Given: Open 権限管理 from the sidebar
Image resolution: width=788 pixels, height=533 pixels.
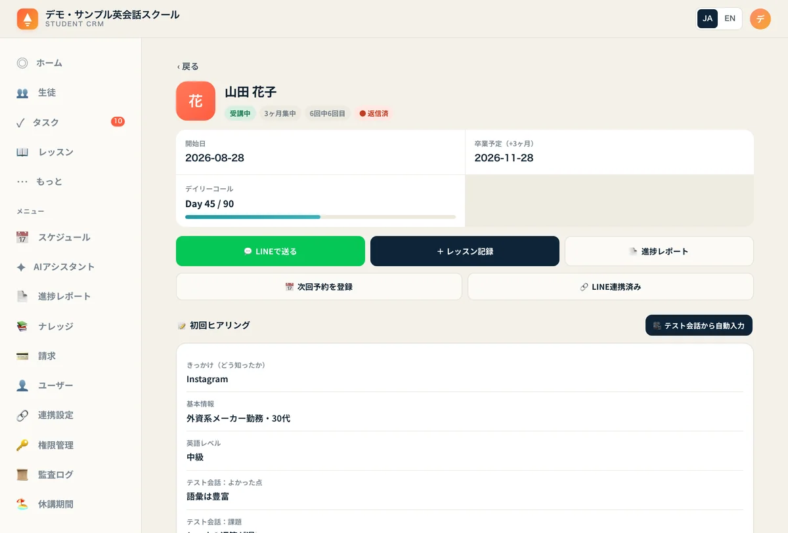Looking at the screenshot, I should tap(70, 445).
